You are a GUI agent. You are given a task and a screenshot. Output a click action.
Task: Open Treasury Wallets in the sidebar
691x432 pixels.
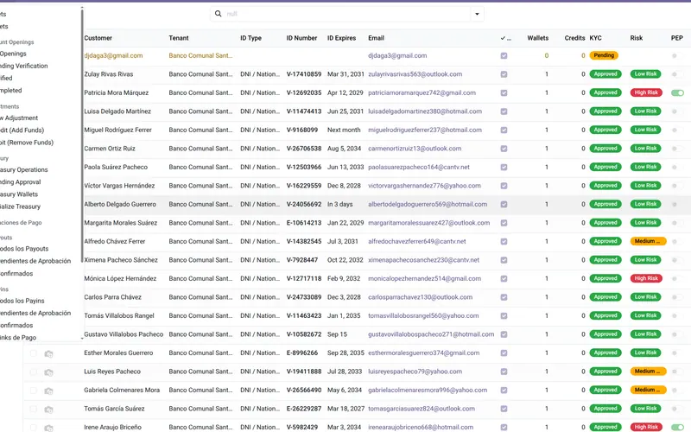click(19, 194)
